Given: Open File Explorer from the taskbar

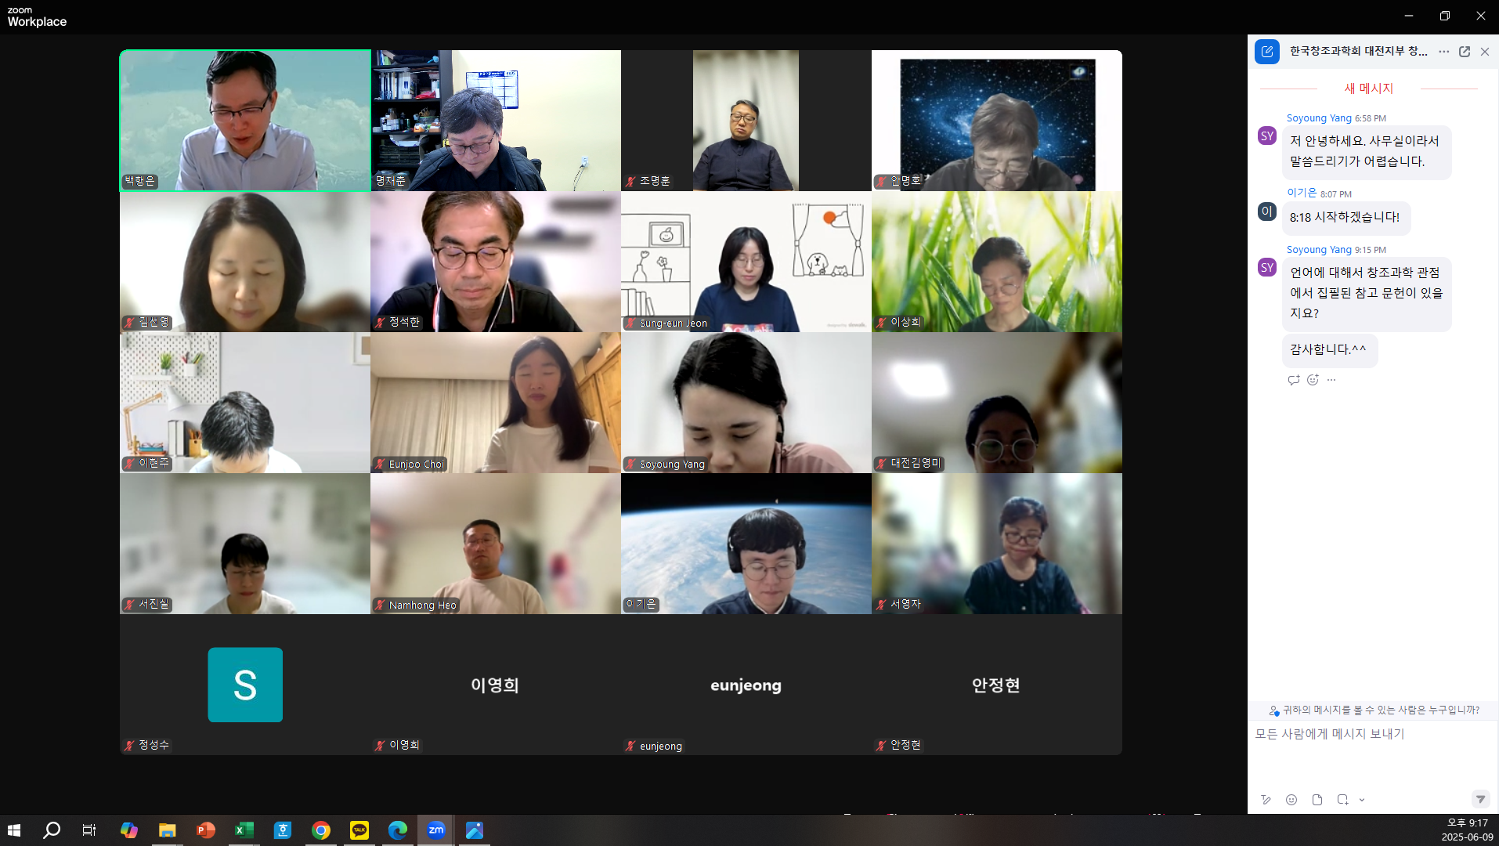Looking at the screenshot, I should [167, 830].
